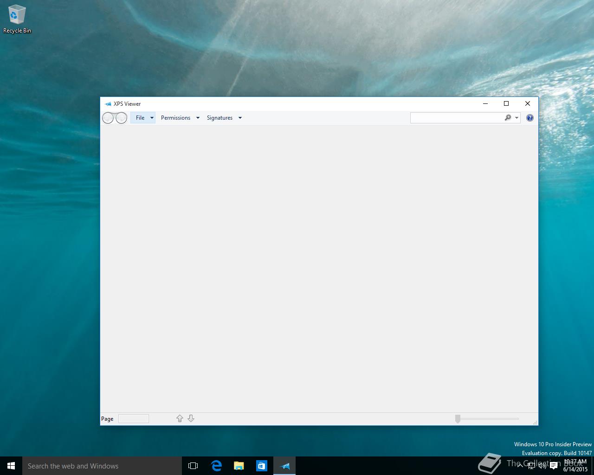This screenshot has height=475, width=594.
Task: Maximize the XPS Viewer window
Action: tap(506, 103)
